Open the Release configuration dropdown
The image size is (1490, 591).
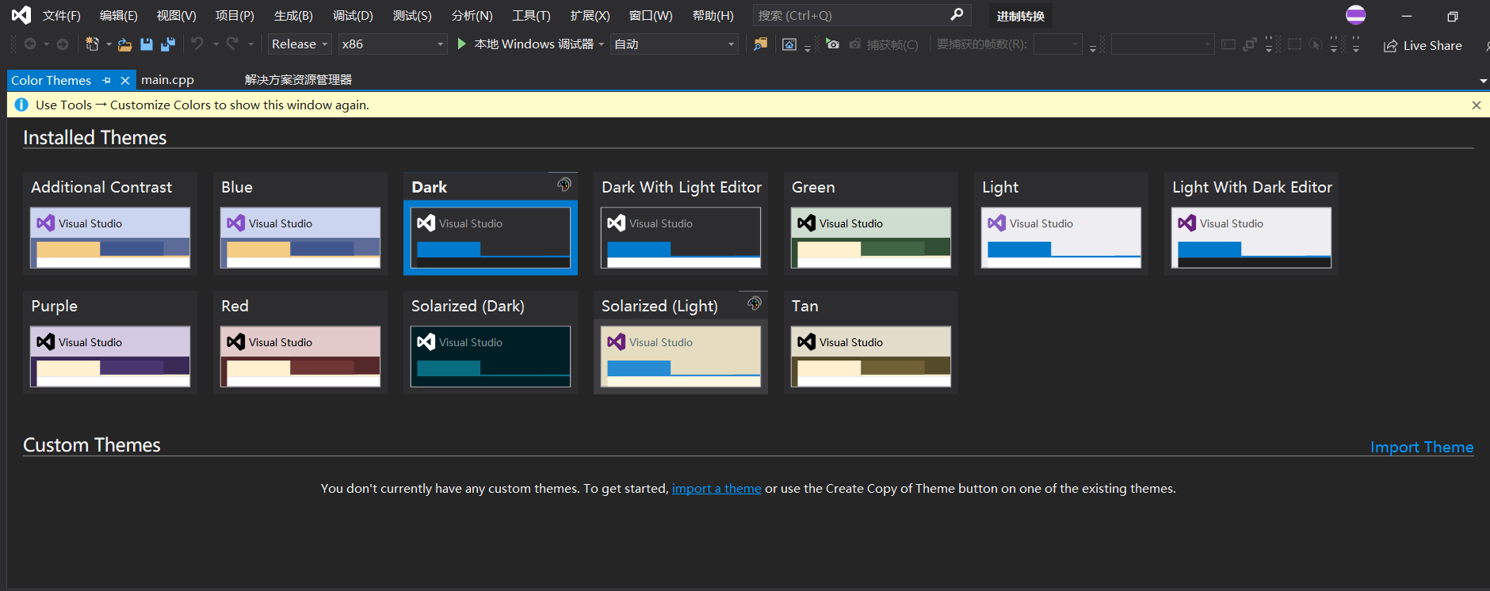point(300,44)
